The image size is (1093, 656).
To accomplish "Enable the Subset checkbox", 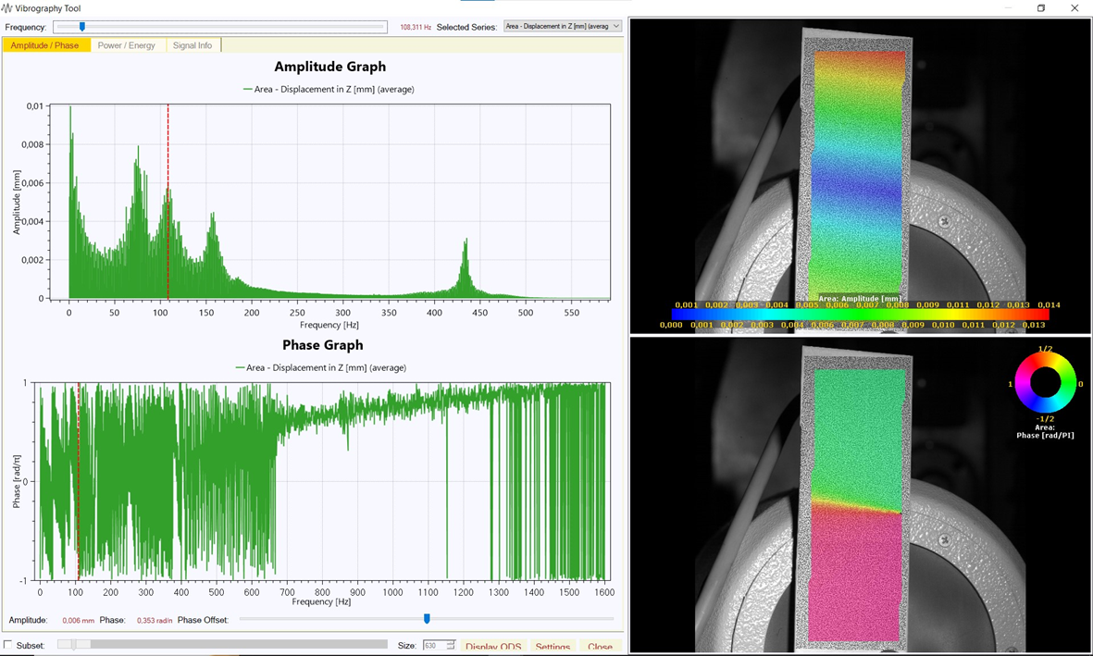I will [8, 645].
